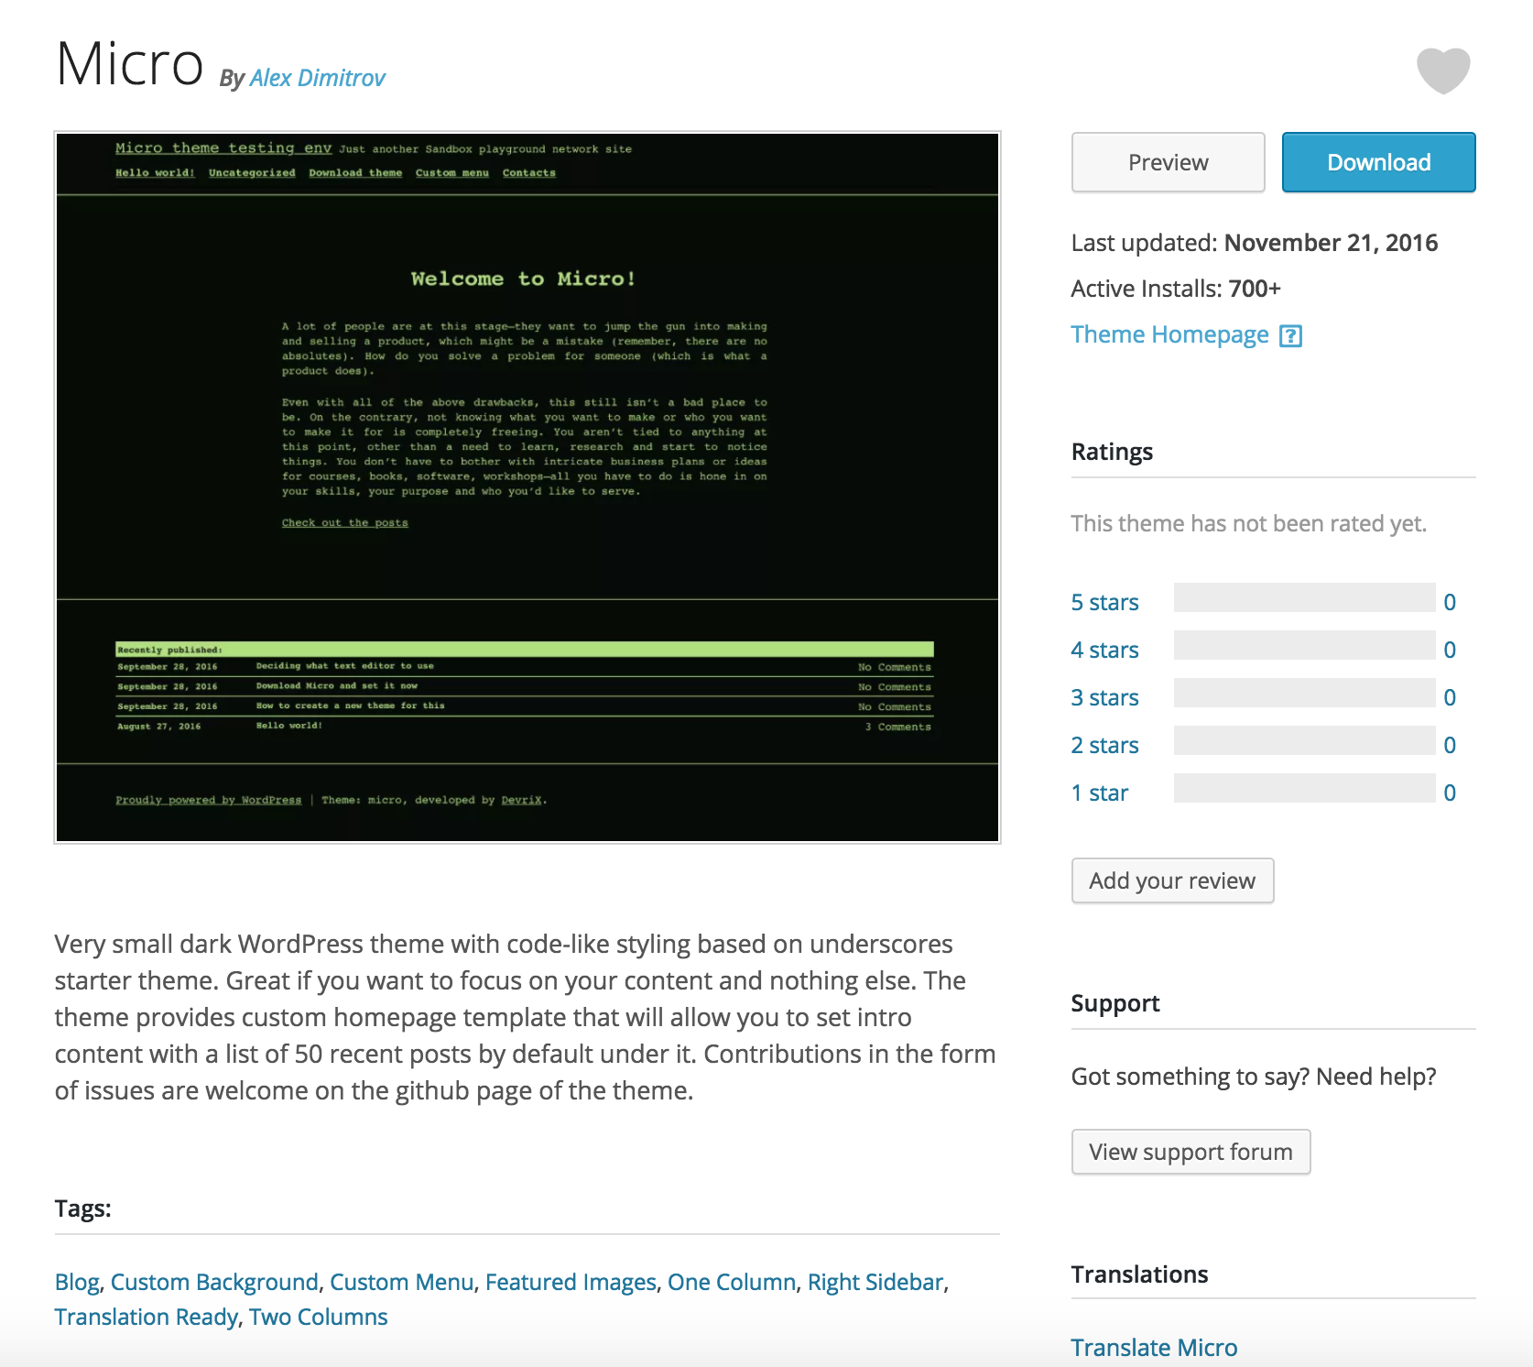This screenshot has width=1533, height=1367.
Task: Click the heart favorite icon
Action: click(1442, 71)
